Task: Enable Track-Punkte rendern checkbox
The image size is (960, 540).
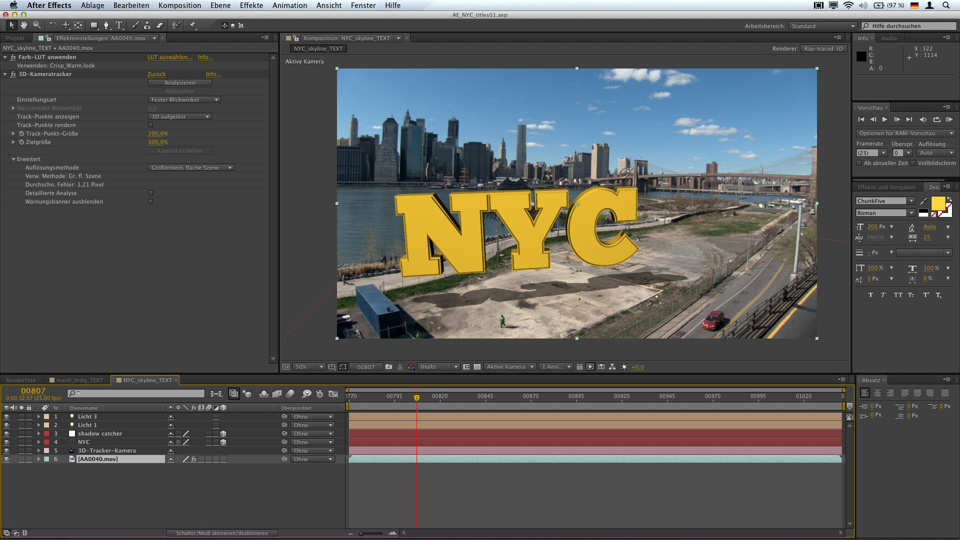Action: [x=150, y=125]
